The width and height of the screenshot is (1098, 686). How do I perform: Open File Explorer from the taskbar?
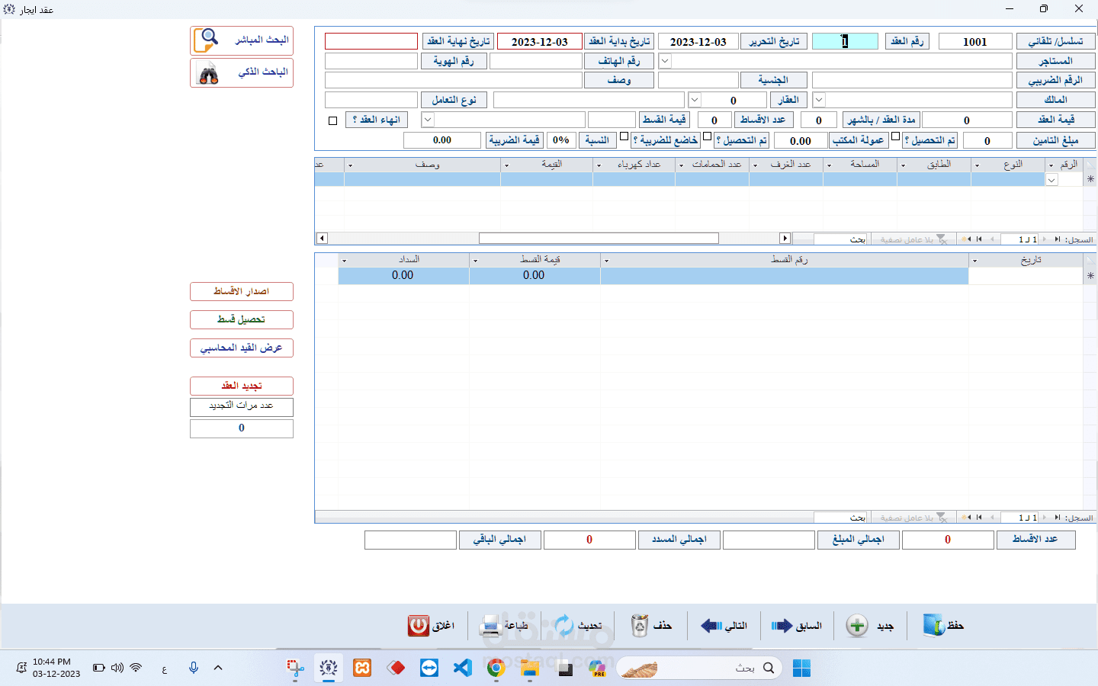529,668
